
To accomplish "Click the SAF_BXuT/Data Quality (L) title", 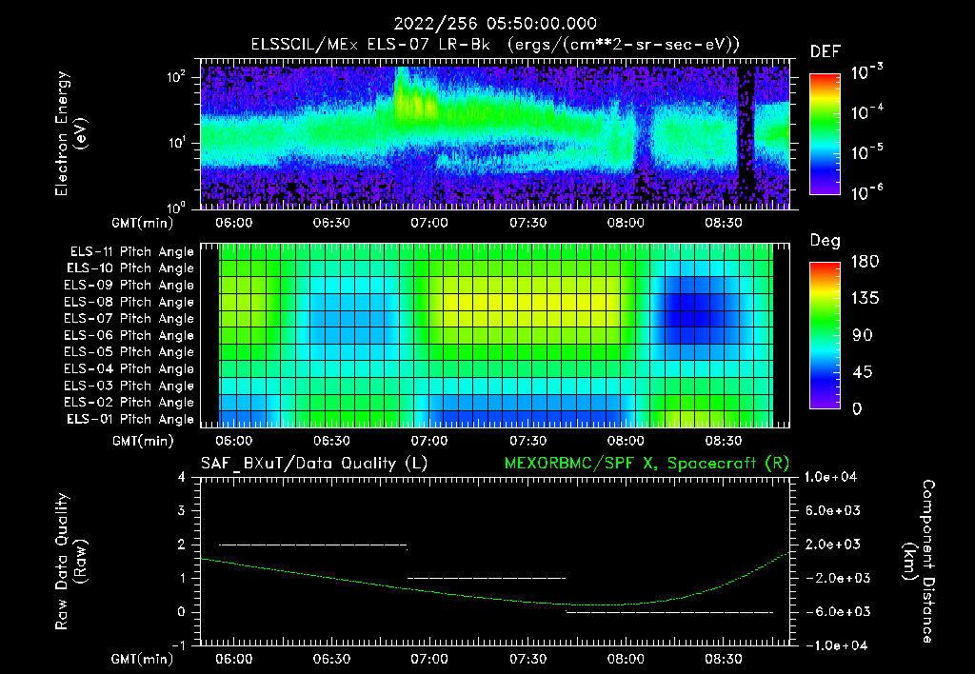I will [x=314, y=464].
